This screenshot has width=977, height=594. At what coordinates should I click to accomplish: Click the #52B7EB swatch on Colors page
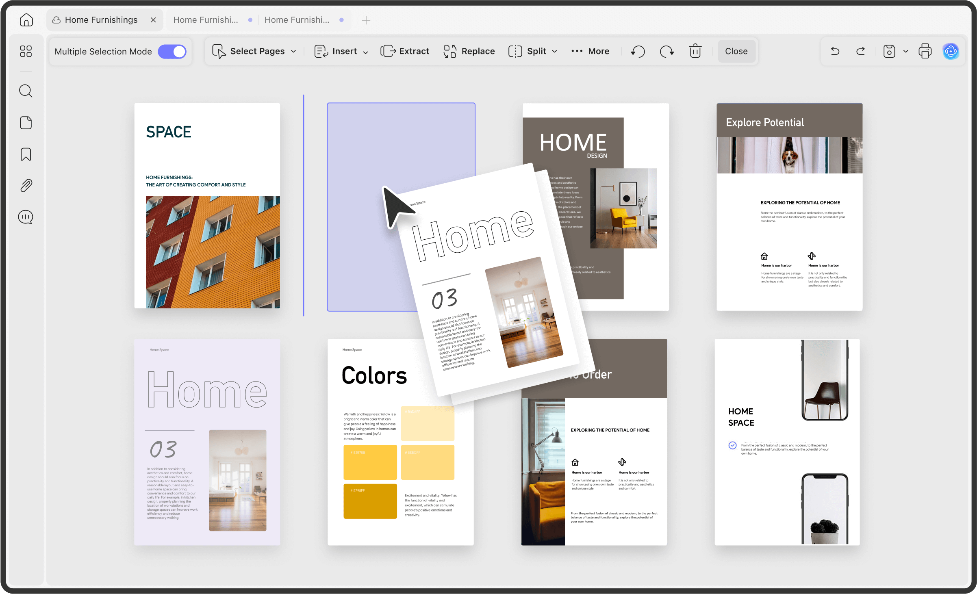[370, 462]
